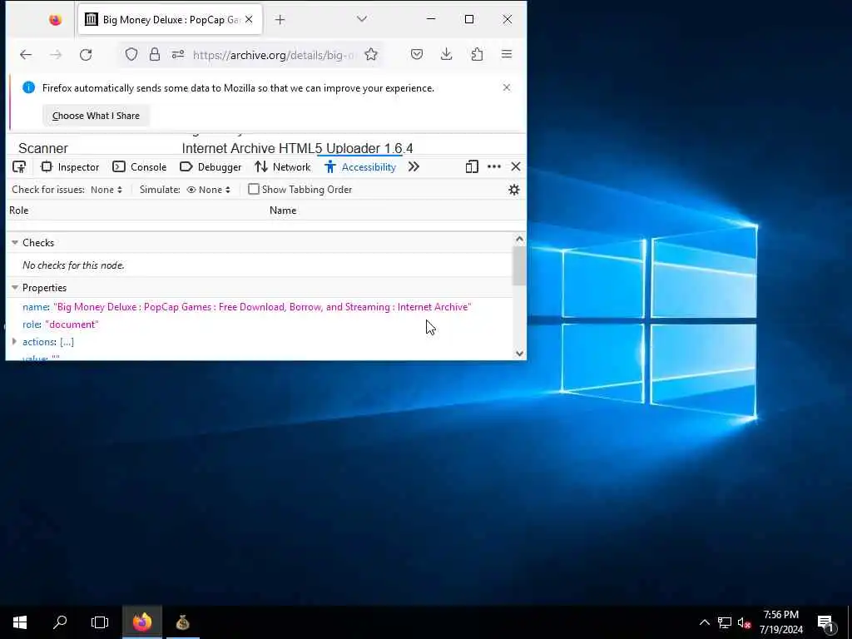The width and height of the screenshot is (852, 639).
Task: Switch to the Inspector tab
Action: (70, 166)
